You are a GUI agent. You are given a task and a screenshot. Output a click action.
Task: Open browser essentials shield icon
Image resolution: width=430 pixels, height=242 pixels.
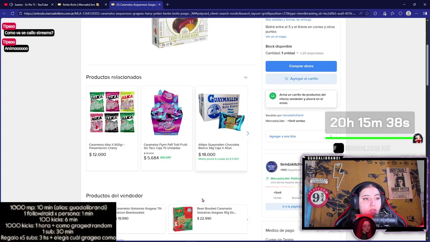[x=400, y=13]
